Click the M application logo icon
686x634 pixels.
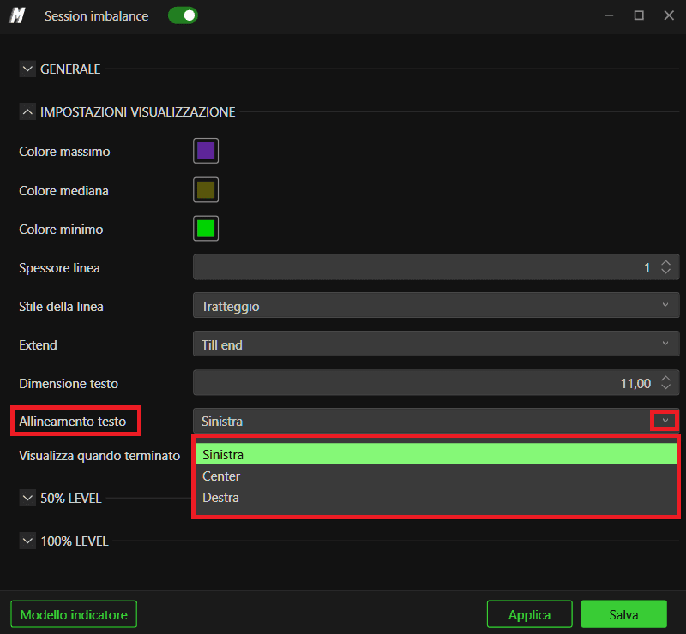click(x=17, y=15)
